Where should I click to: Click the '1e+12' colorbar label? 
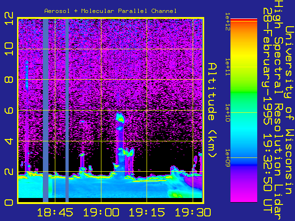(228, 22)
